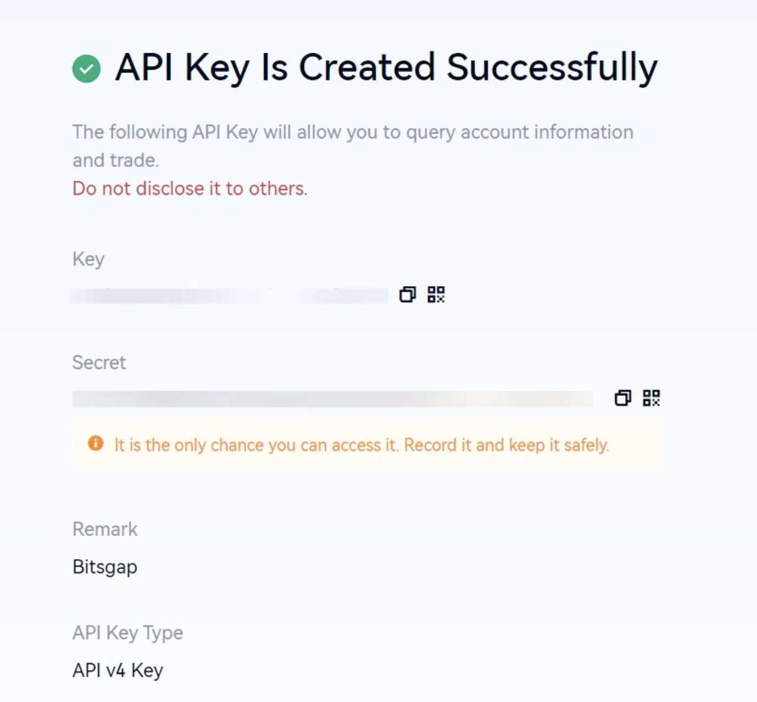
Task: Select the blurred Key value field
Action: point(228,296)
